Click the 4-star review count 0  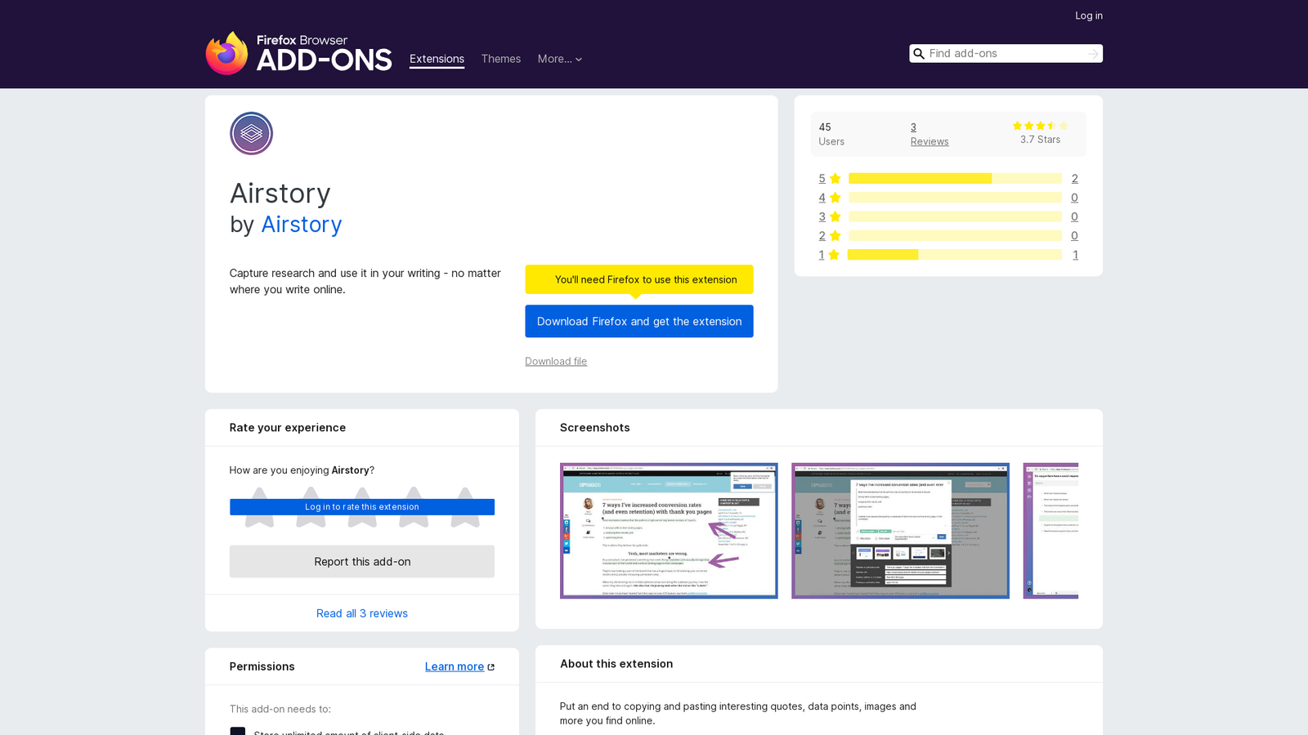click(1074, 198)
